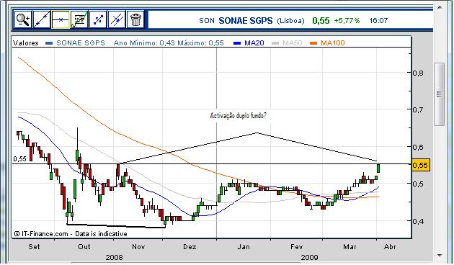Viewport: 454px width, 265px height.
Task: Click the MA100 legend label
Action: tap(333, 43)
